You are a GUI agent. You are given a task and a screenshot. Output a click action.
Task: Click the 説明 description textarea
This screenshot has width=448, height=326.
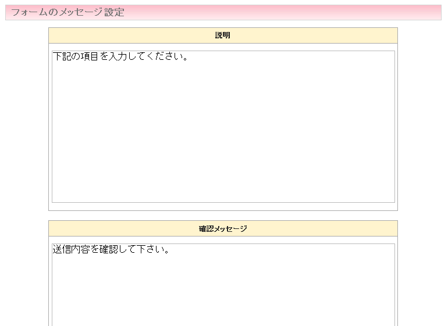[x=223, y=127]
